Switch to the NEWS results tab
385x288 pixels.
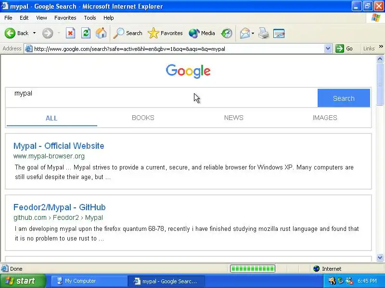click(233, 118)
